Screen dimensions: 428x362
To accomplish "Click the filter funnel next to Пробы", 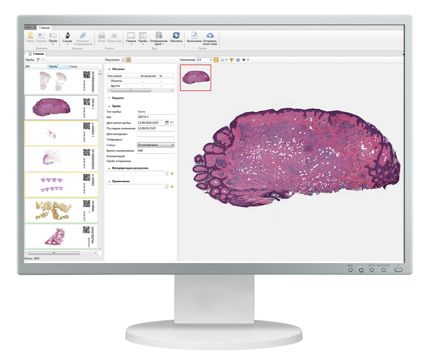I will coord(38,60).
